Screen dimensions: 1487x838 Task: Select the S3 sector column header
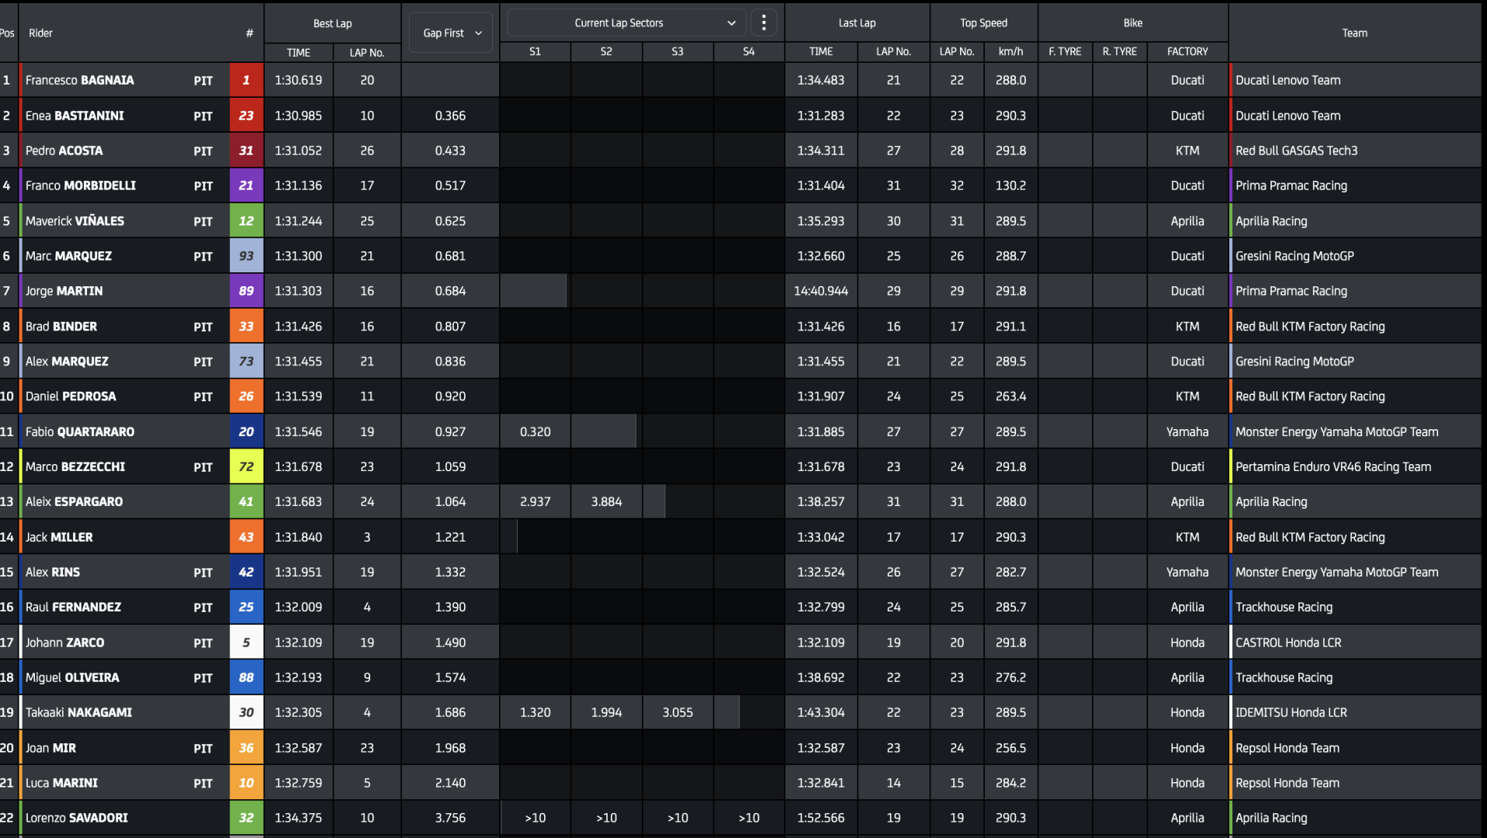678,51
